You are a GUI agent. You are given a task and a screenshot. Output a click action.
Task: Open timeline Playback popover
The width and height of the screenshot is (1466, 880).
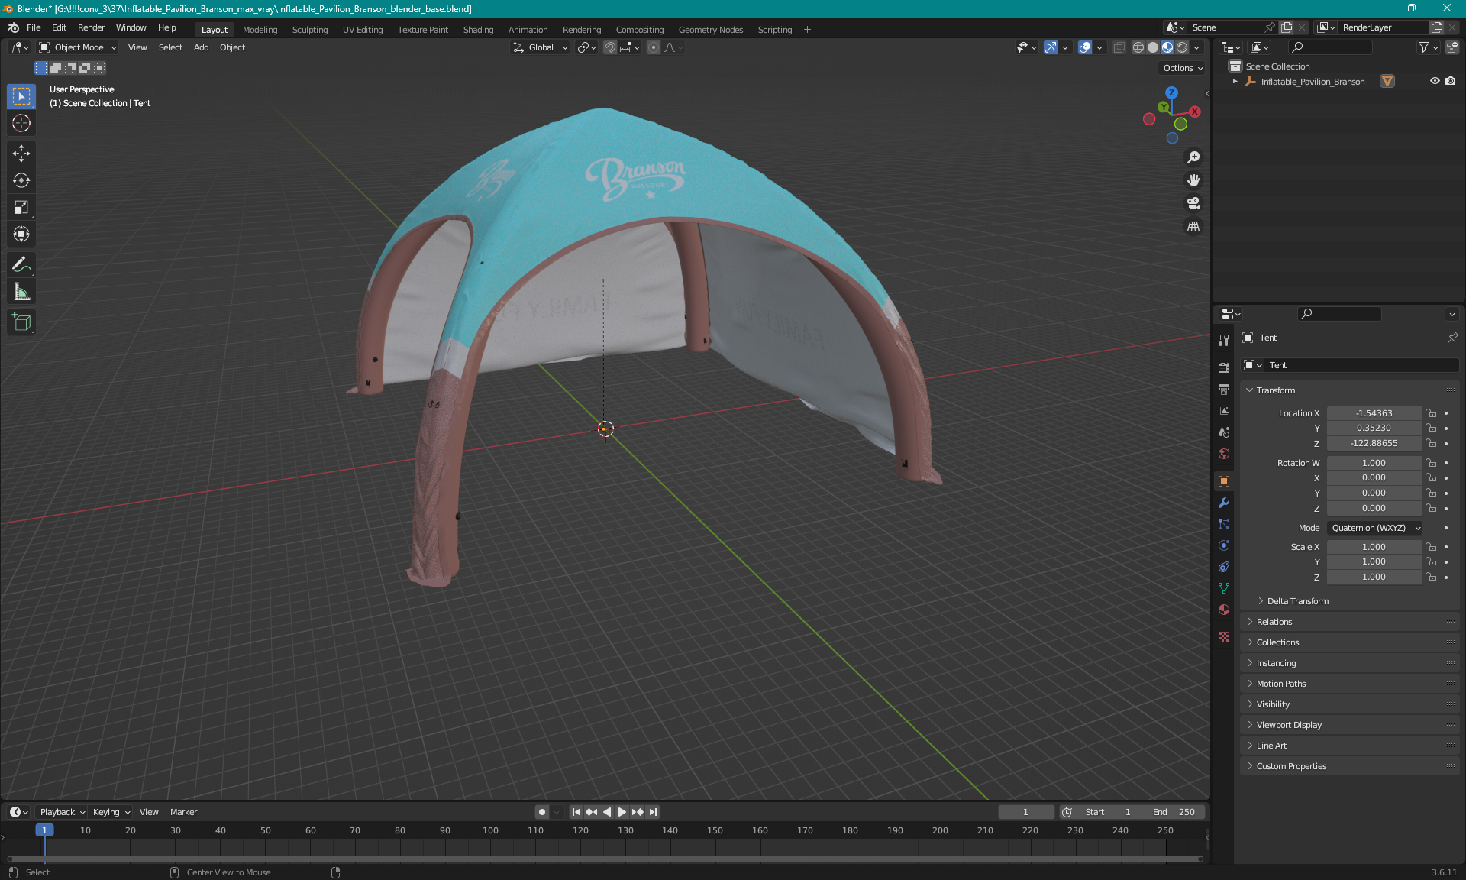tap(62, 812)
